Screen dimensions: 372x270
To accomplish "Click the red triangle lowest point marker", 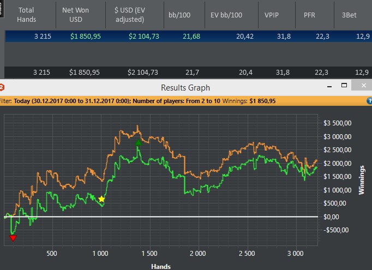I will pyautogui.click(x=13, y=238).
